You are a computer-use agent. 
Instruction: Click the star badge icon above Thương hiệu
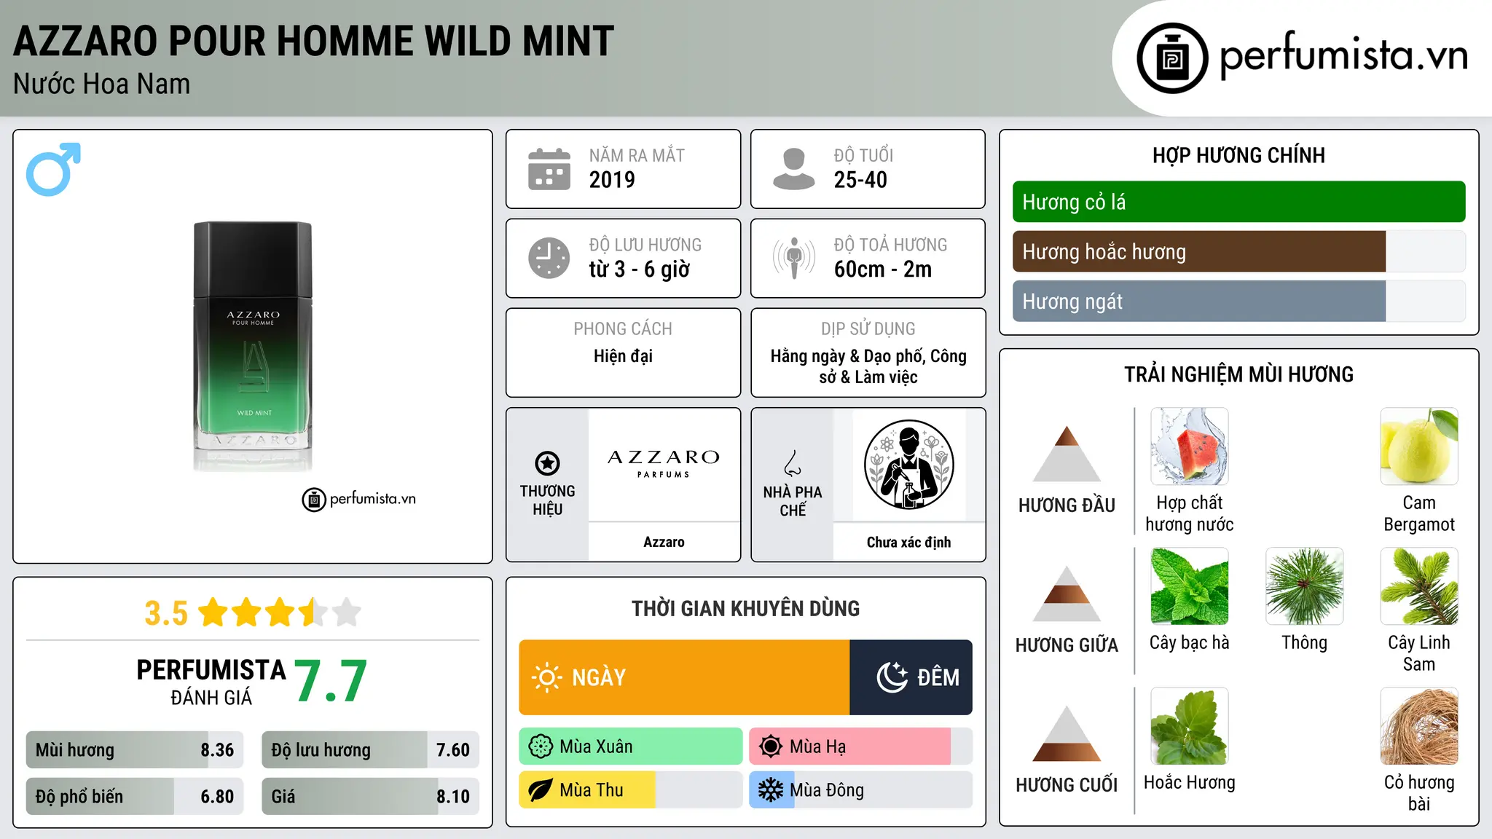point(547,463)
